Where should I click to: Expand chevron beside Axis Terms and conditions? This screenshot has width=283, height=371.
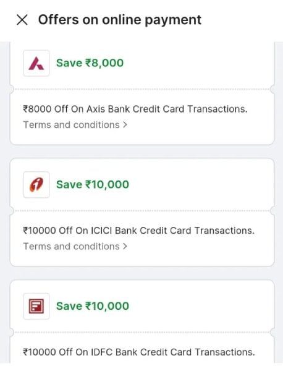pyautogui.click(x=125, y=125)
